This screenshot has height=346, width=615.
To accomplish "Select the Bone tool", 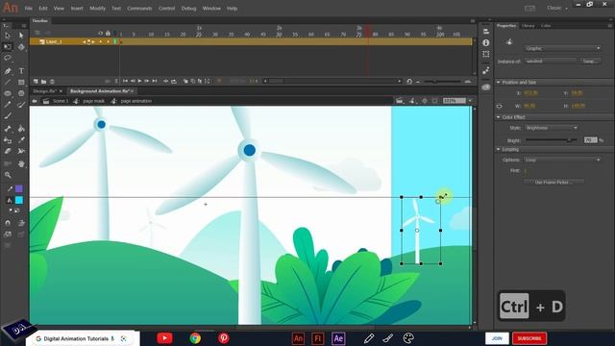I will pyautogui.click(x=8, y=129).
